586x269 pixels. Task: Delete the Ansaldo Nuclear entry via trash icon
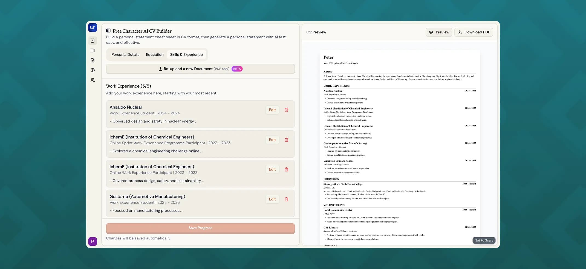(x=286, y=110)
